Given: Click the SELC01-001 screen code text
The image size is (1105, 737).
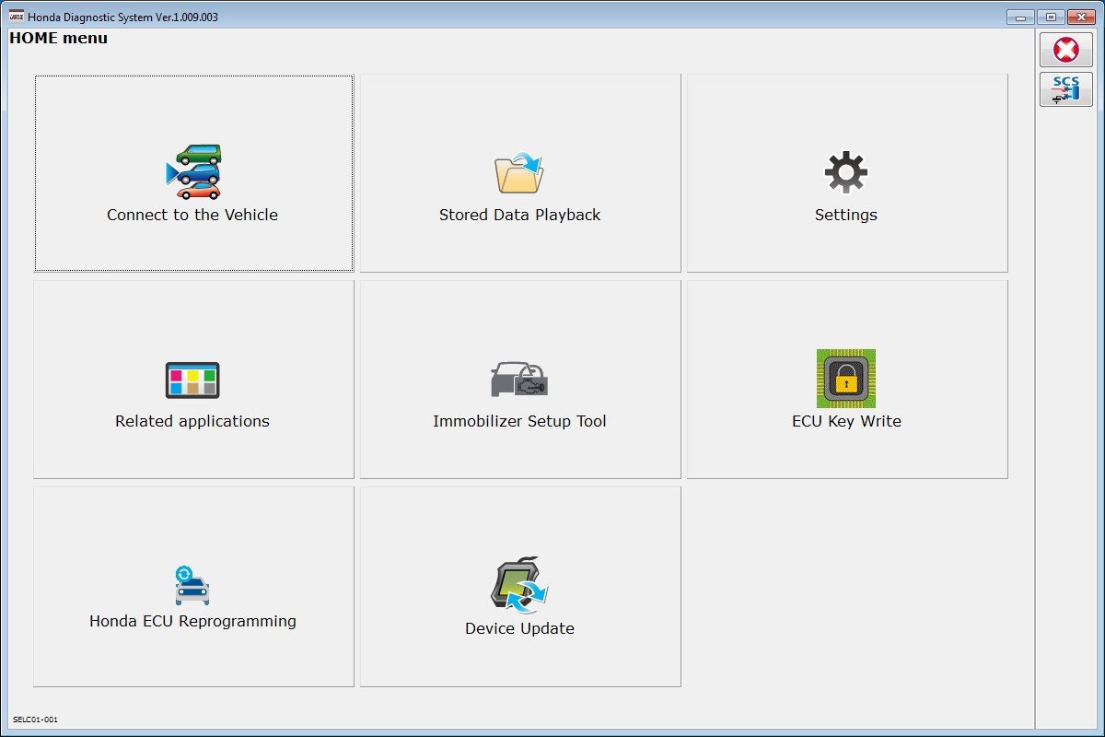Looking at the screenshot, I should coord(35,719).
